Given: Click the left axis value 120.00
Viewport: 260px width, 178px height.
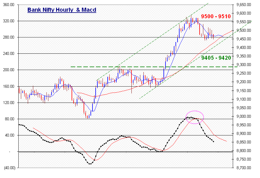Looking at the screenshot, I should tap(9, 103).
